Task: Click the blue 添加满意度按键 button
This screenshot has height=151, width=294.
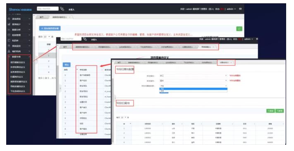Action: pyautogui.click(x=50, y=28)
